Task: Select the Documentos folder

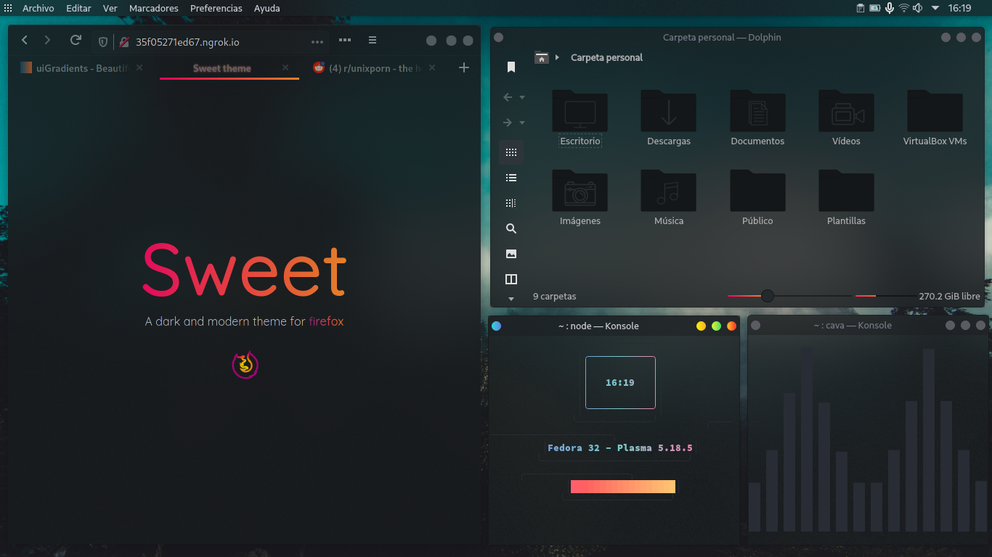Action: tap(757, 118)
